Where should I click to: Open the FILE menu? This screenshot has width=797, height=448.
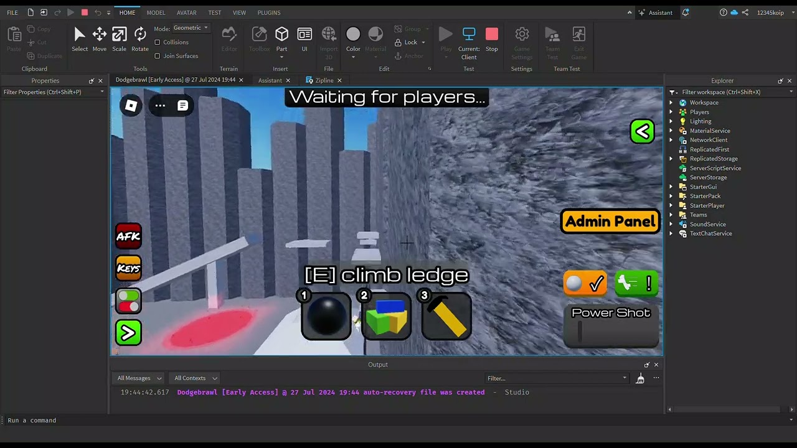point(12,12)
